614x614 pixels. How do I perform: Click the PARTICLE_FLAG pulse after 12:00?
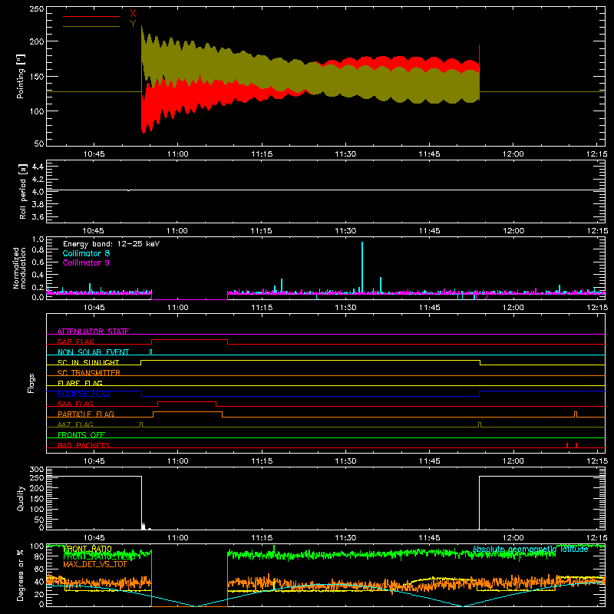click(x=575, y=414)
